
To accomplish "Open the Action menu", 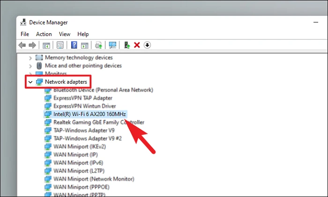I will point(44,34).
